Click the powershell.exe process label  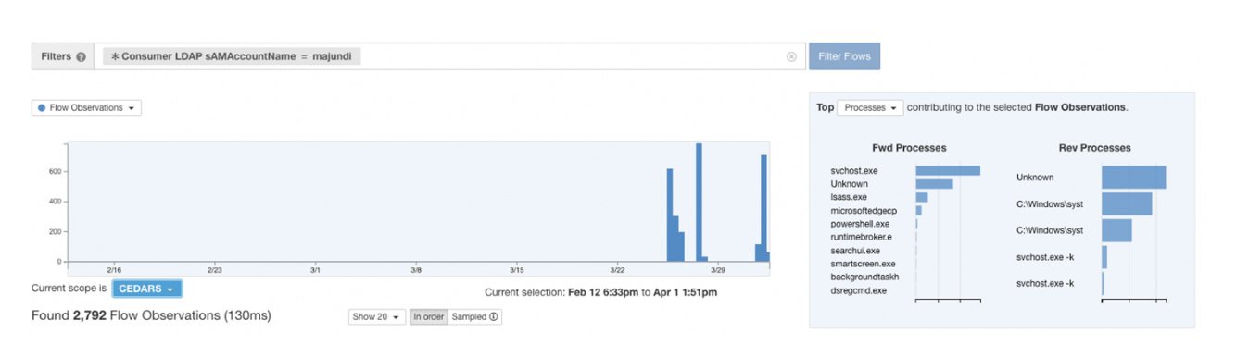pos(860,224)
